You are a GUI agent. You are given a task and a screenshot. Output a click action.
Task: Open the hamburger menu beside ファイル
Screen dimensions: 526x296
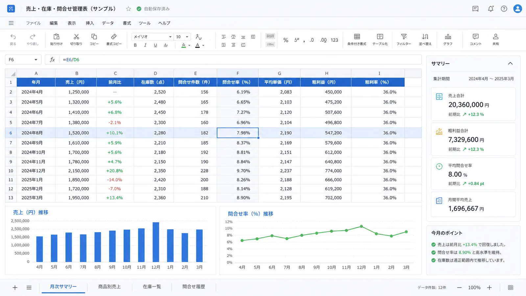click(11, 23)
